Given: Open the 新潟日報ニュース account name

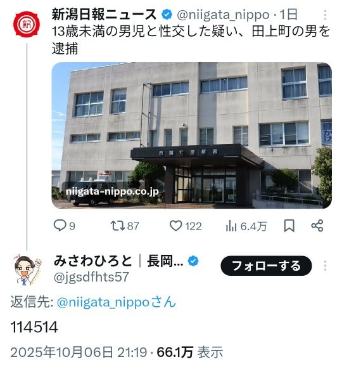Looking at the screenshot, I should click(x=104, y=15).
